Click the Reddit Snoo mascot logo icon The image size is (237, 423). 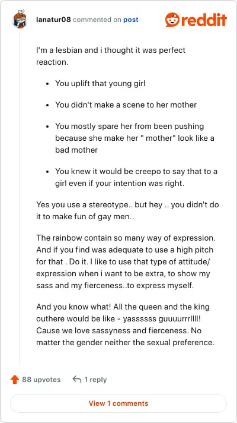(172, 20)
